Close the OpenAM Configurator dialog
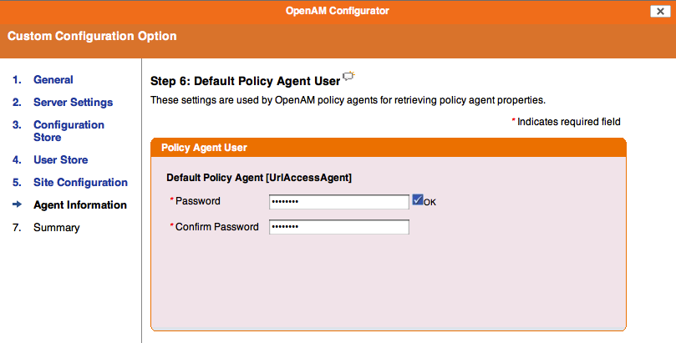 (660, 11)
